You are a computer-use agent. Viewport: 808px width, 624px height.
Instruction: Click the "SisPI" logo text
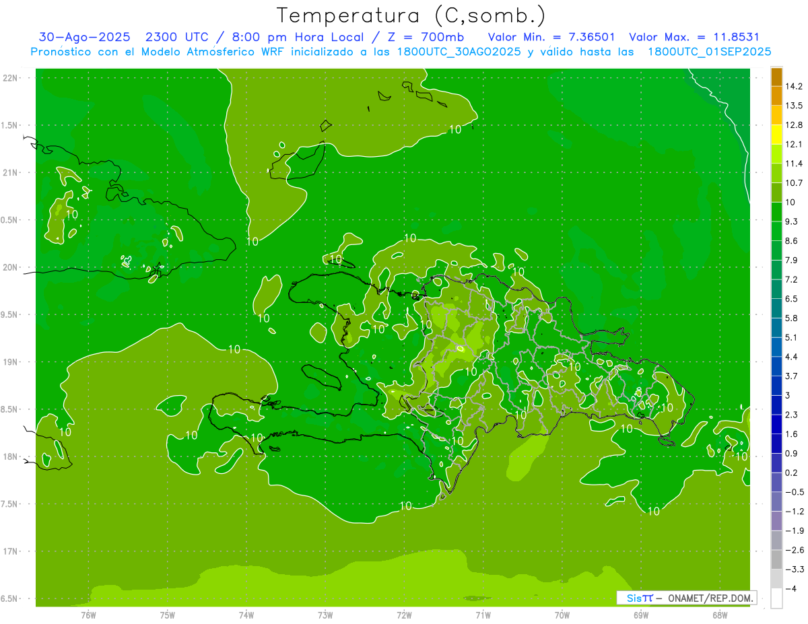click(640, 598)
